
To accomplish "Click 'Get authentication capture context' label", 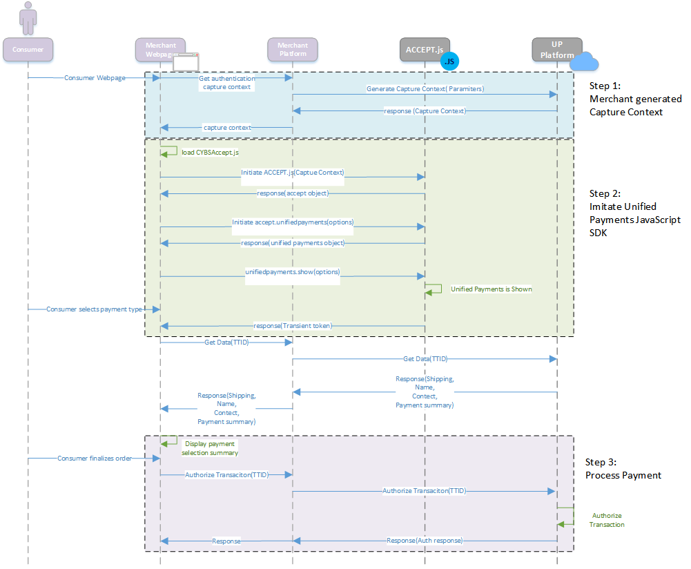I will point(227,82).
